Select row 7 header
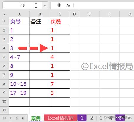The height and width of the screenshot is (122, 134). click(4, 75)
